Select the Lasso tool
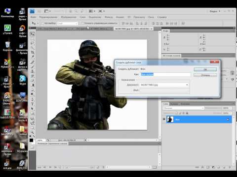Image resolution: width=237 pixels, height=177 pixels. tap(33, 43)
